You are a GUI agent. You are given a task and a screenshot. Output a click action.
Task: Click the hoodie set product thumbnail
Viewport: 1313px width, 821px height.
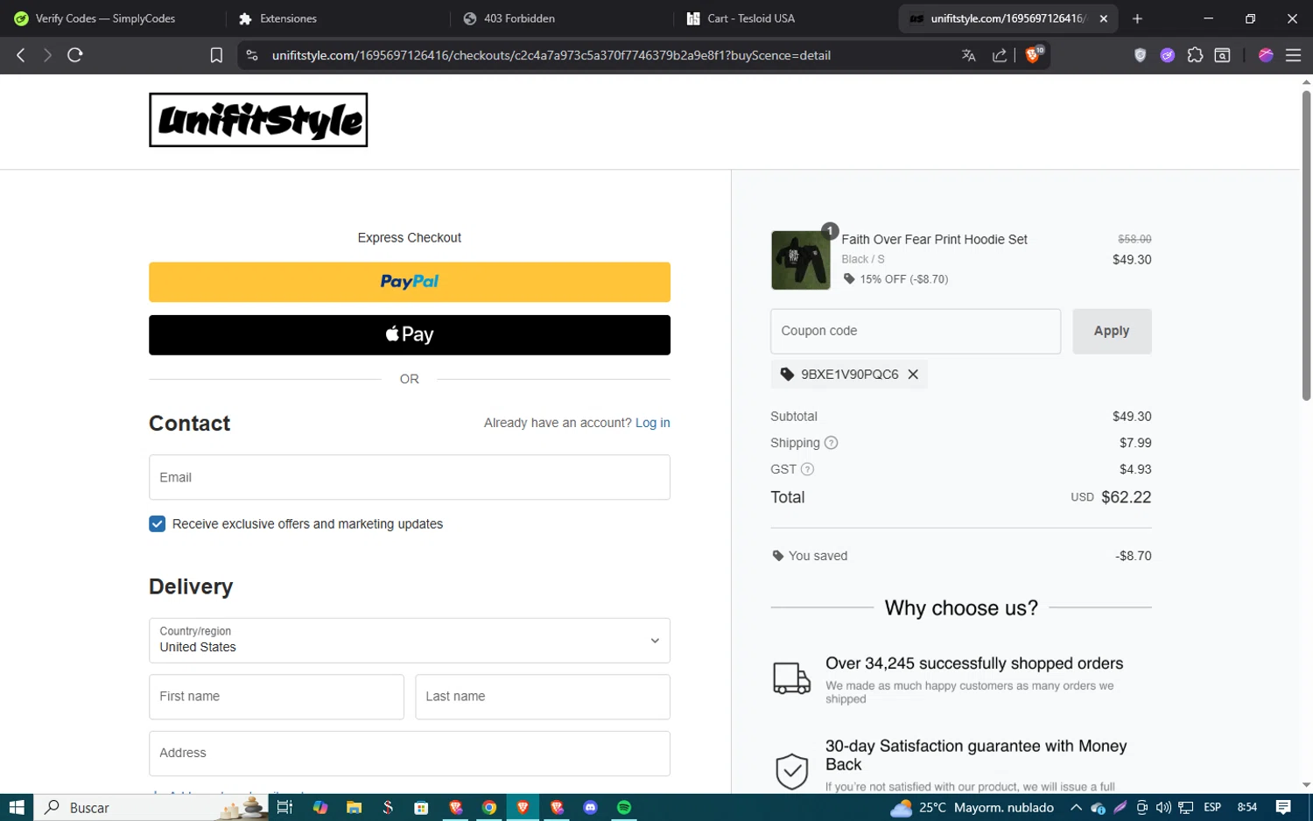coord(800,260)
